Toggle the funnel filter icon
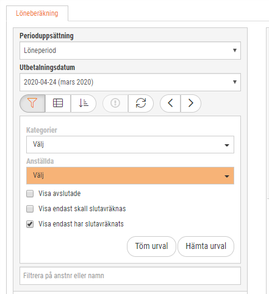269x294 pixels. point(32,103)
